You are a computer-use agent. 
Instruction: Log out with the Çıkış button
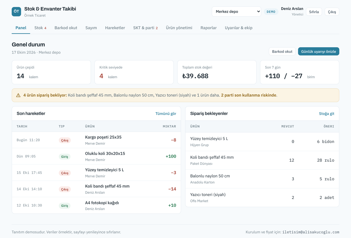[332, 12]
